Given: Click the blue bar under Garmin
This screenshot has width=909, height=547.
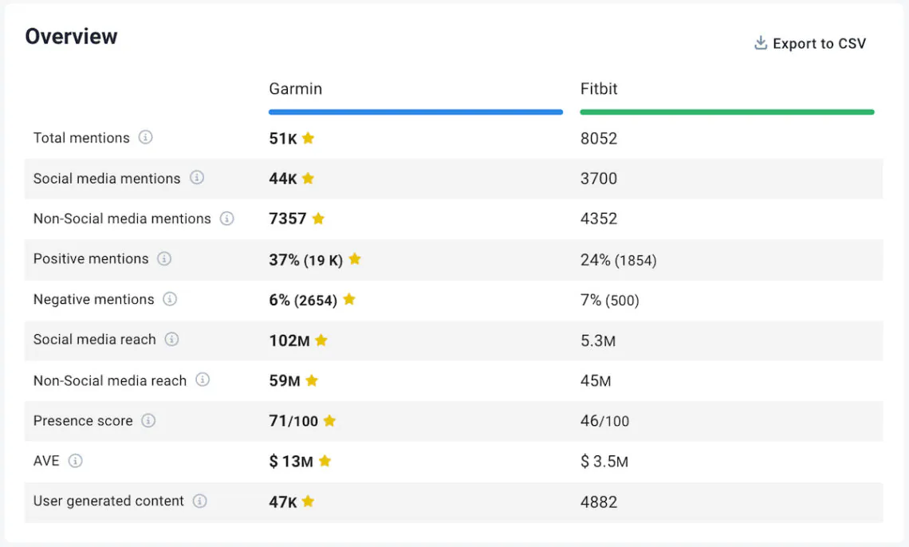Looking at the screenshot, I should pos(415,112).
